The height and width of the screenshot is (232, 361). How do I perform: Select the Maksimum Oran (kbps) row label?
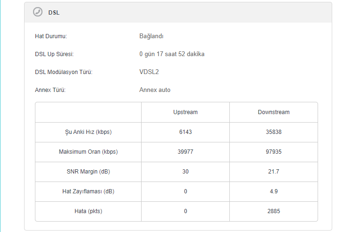[88, 152]
